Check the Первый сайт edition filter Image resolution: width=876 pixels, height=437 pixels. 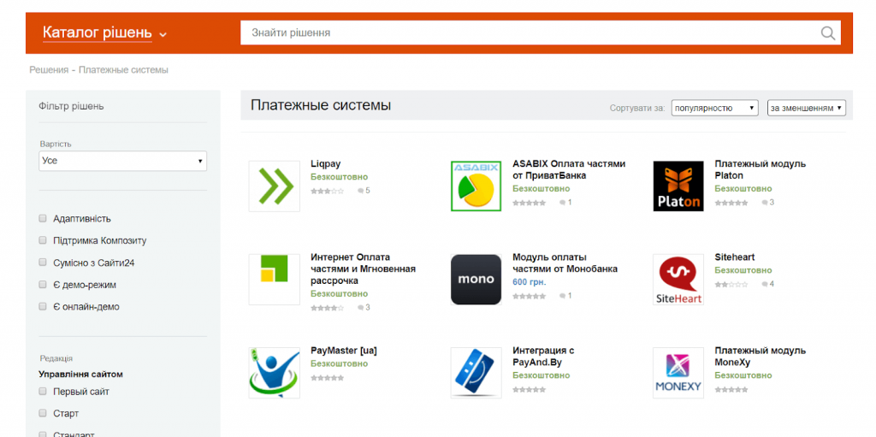(x=43, y=391)
